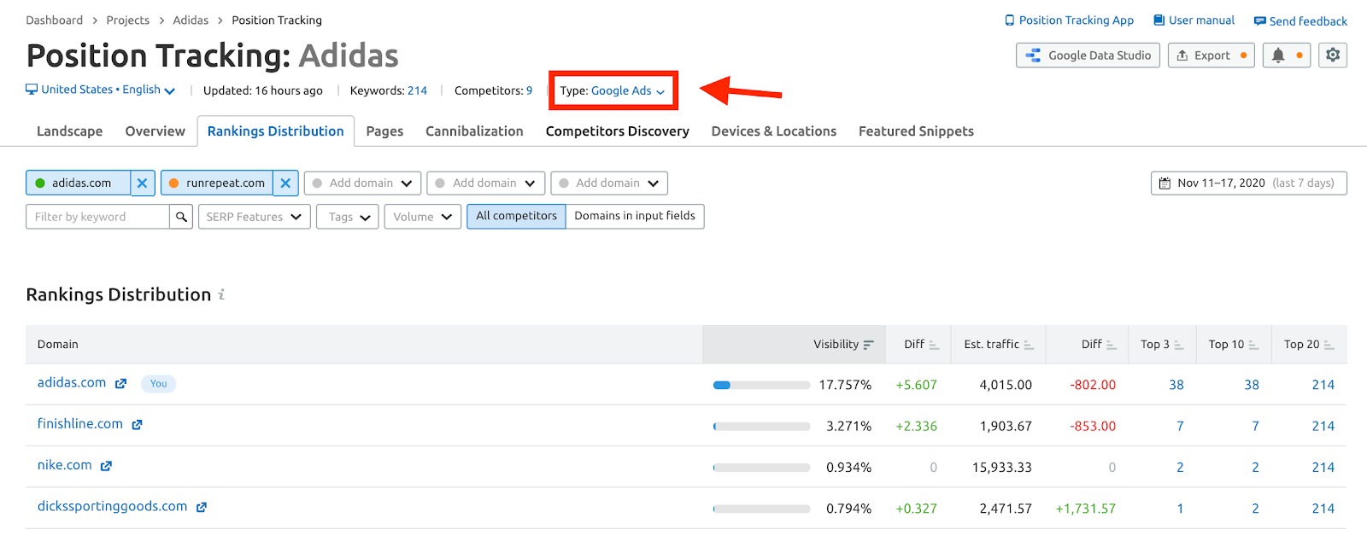Image resolution: width=1367 pixels, height=535 pixels.
Task: Remove adidas.com domain with X icon
Action: pyautogui.click(x=143, y=183)
